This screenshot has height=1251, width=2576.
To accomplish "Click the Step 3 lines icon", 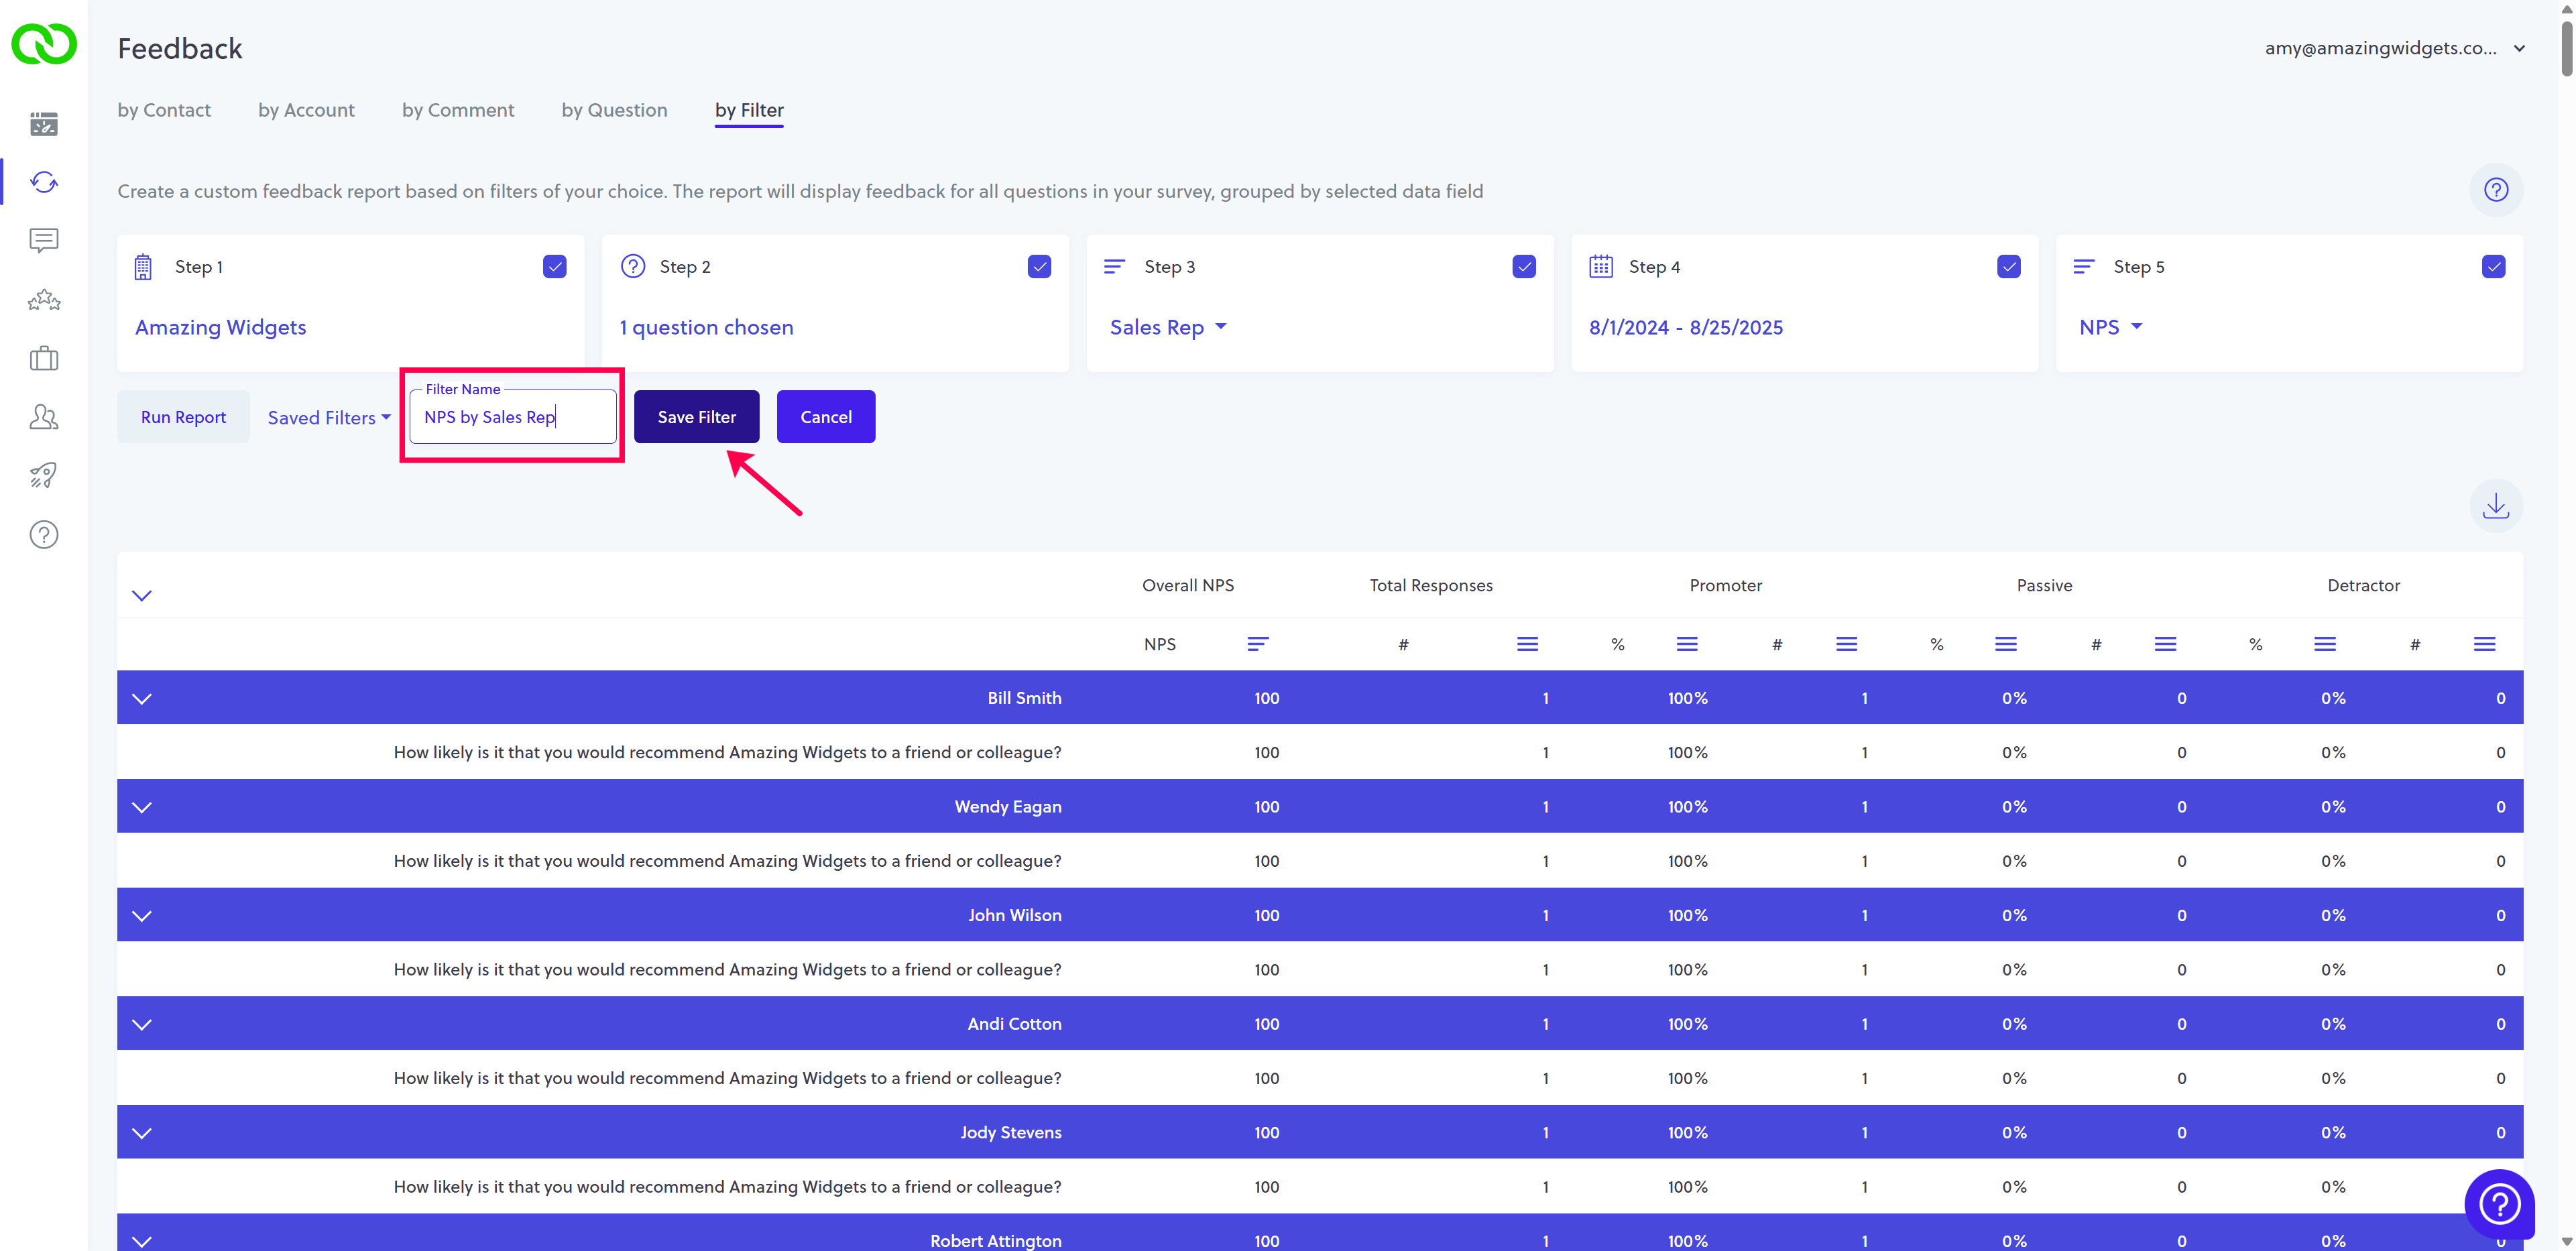I will point(1114,266).
